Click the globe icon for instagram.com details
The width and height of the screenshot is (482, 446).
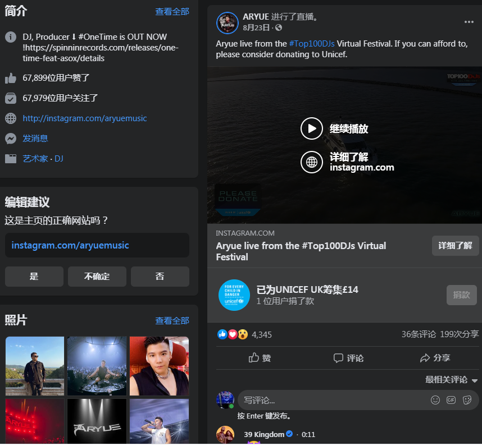point(311,162)
